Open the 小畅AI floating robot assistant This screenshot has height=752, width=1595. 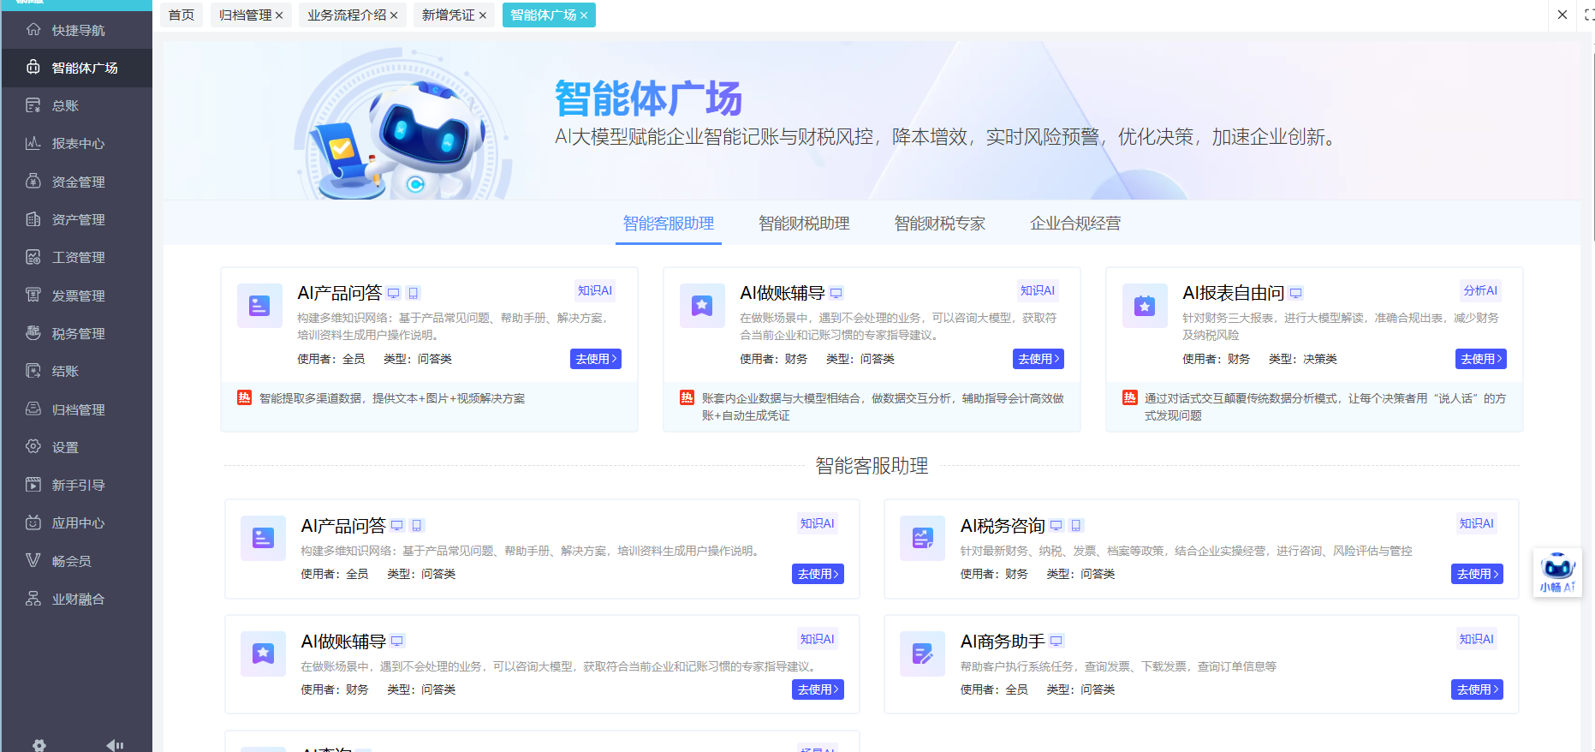(1557, 572)
